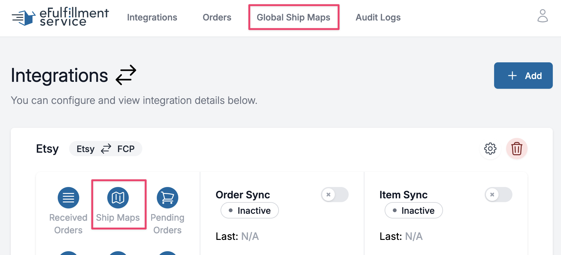Viewport: 561px width, 255px height.
Task: Delete the Etsy integration via trash icon
Action: tap(517, 149)
